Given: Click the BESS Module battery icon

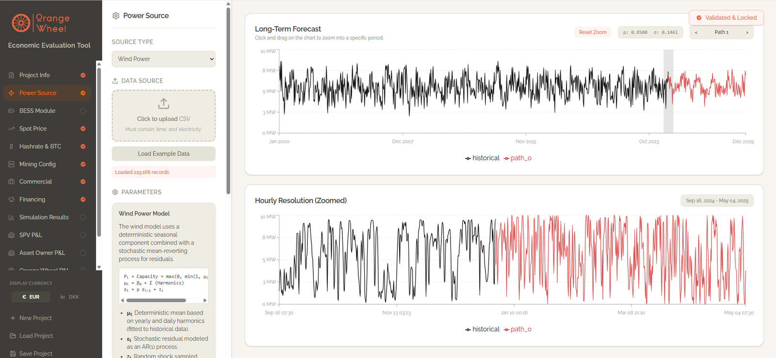Looking at the screenshot, I should [11, 111].
